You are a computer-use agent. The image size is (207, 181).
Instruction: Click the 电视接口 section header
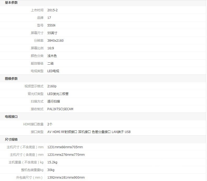(11, 117)
